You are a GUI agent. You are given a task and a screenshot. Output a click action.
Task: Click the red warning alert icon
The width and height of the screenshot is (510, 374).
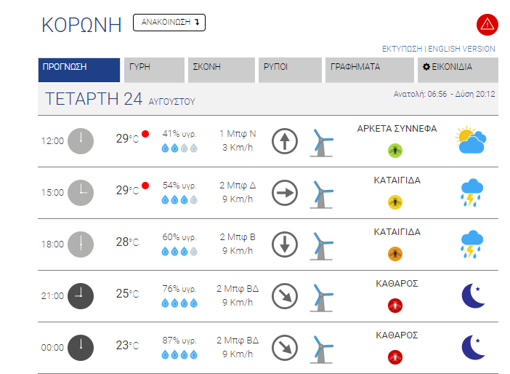click(487, 25)
